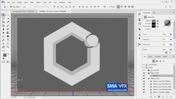This screenshot has height=99, width=176.
Task: Select the Ellipse shape tool
Action: pos(8,43)
